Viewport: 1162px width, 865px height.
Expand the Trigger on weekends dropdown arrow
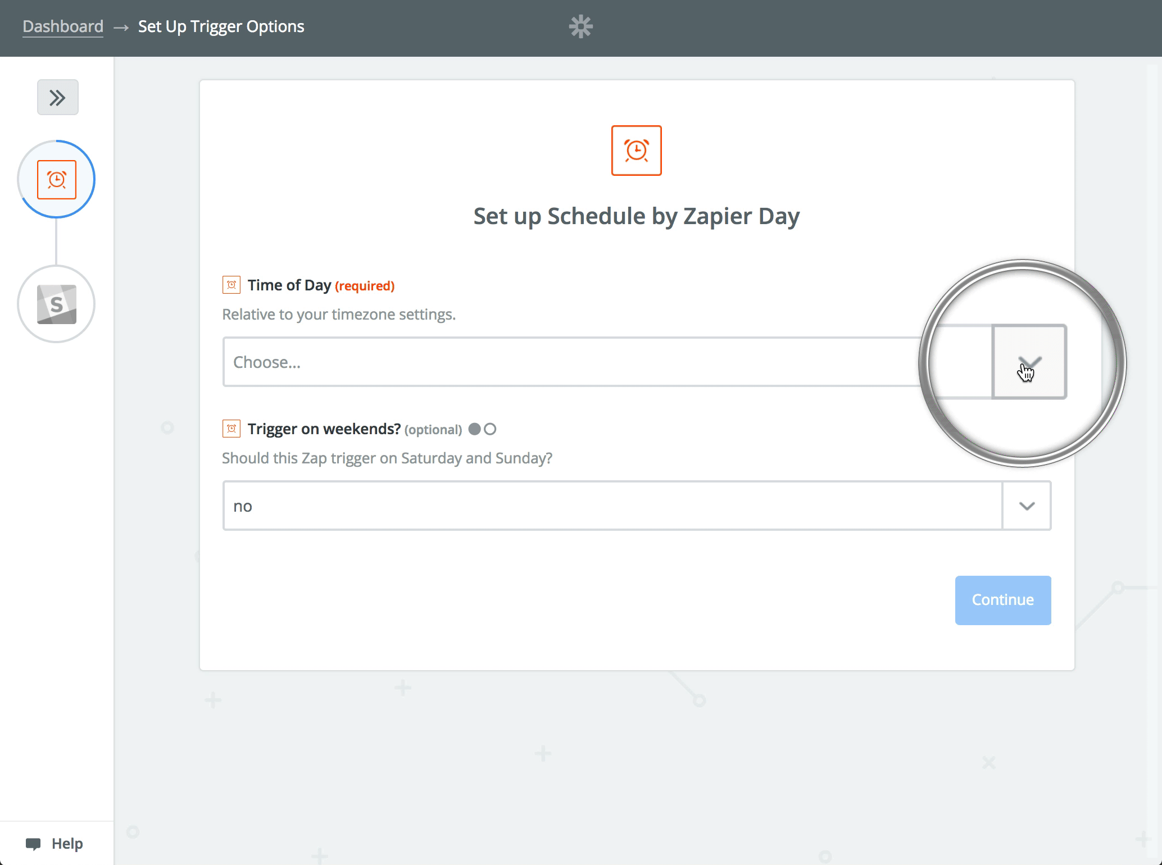click(x=1027, y=506)
